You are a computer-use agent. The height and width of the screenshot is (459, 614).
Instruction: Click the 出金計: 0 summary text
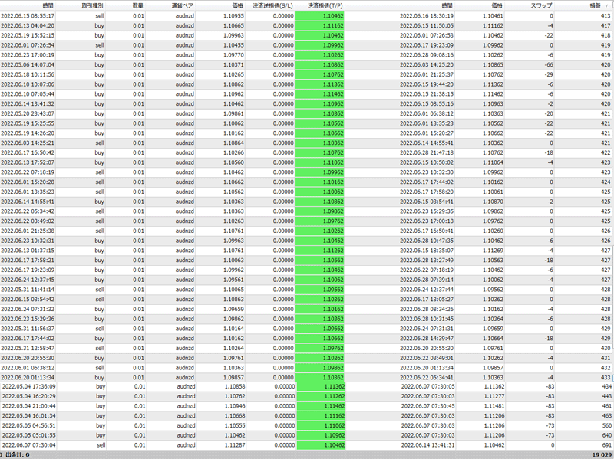(17, 454)
